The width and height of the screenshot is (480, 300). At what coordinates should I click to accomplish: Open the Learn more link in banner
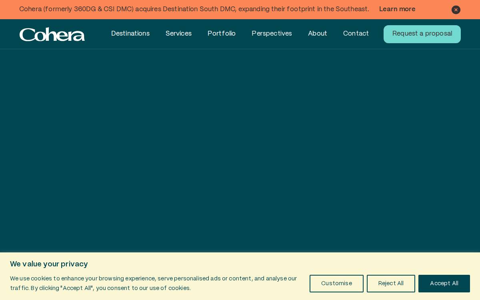click(397, 9)
